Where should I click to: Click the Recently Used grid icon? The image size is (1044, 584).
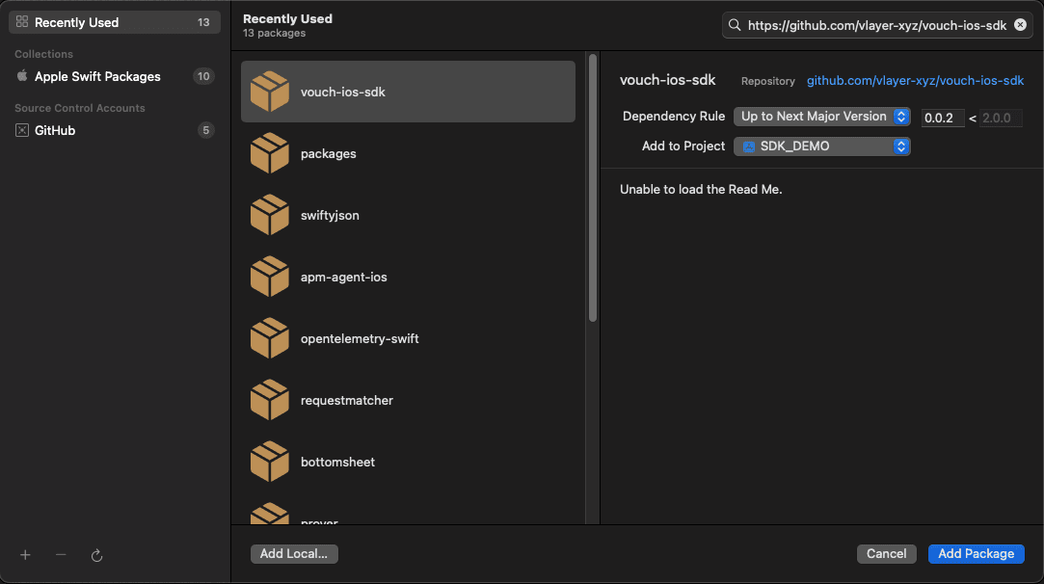22,22
